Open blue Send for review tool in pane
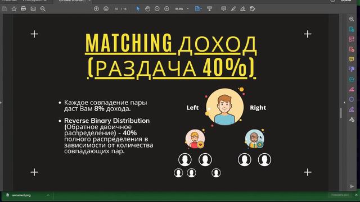The width and height of the screenshot is (360, 202). tap(352, 69)
